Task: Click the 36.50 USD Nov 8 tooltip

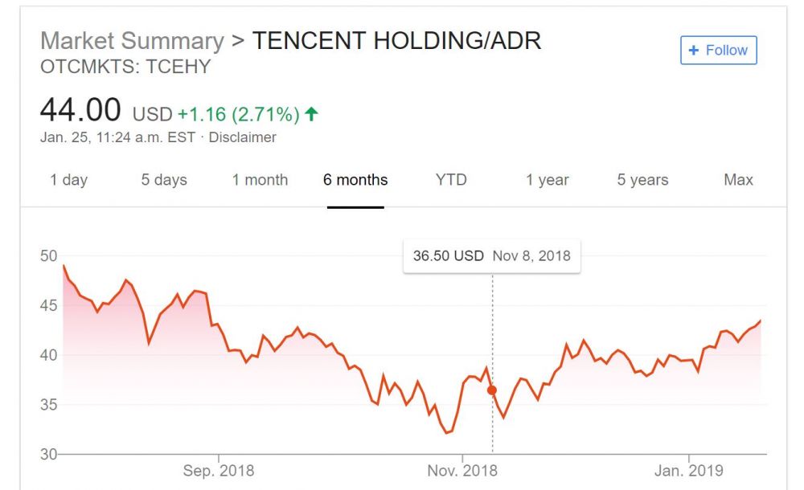Action: tap(491, 256)
